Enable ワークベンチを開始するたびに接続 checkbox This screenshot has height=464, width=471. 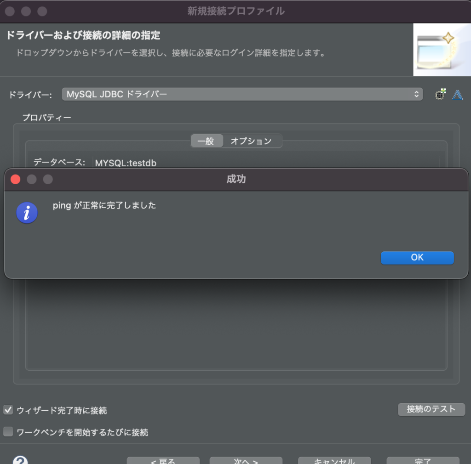8,431
